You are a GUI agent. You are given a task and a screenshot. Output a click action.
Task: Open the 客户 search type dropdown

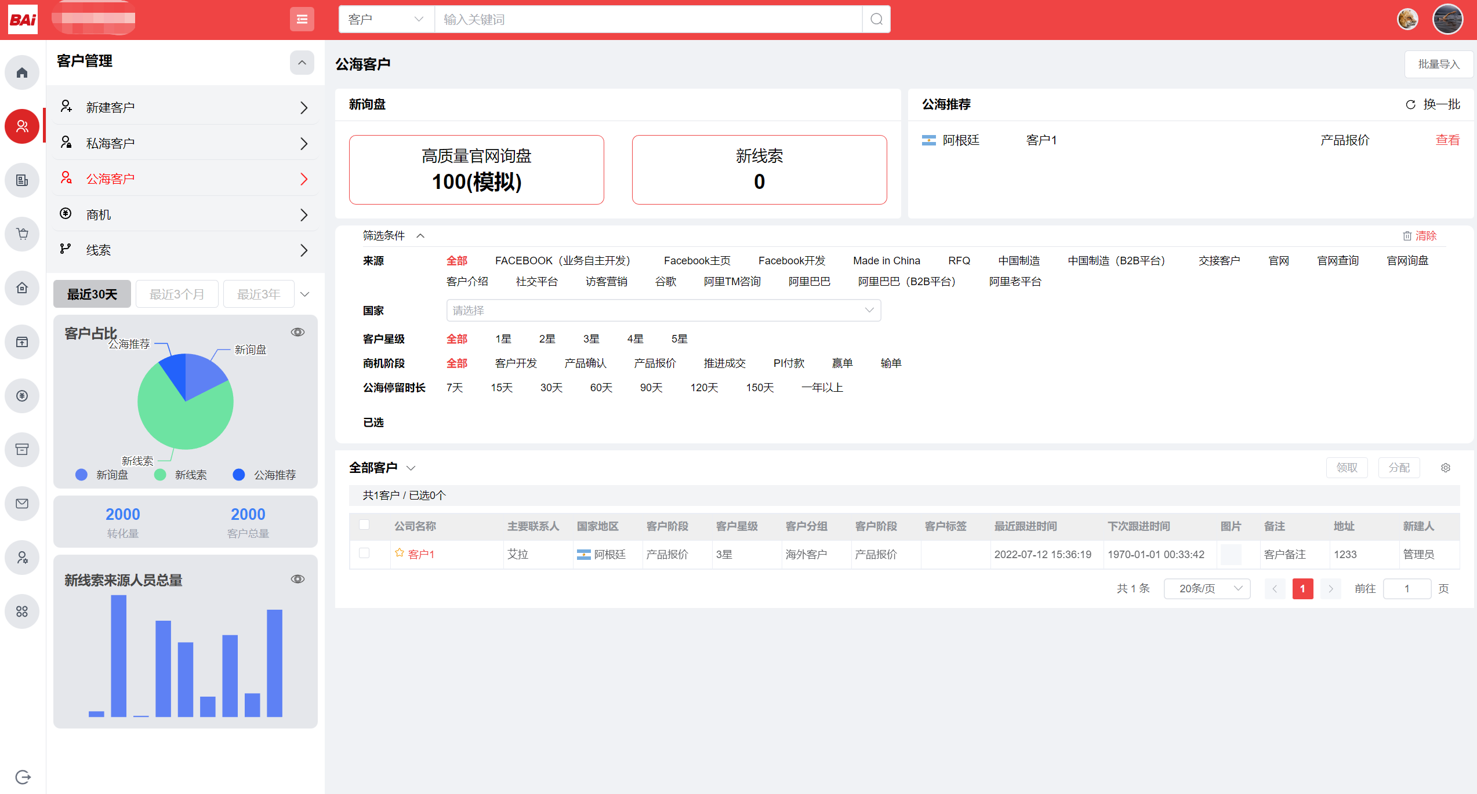click(x=386, y=19)
